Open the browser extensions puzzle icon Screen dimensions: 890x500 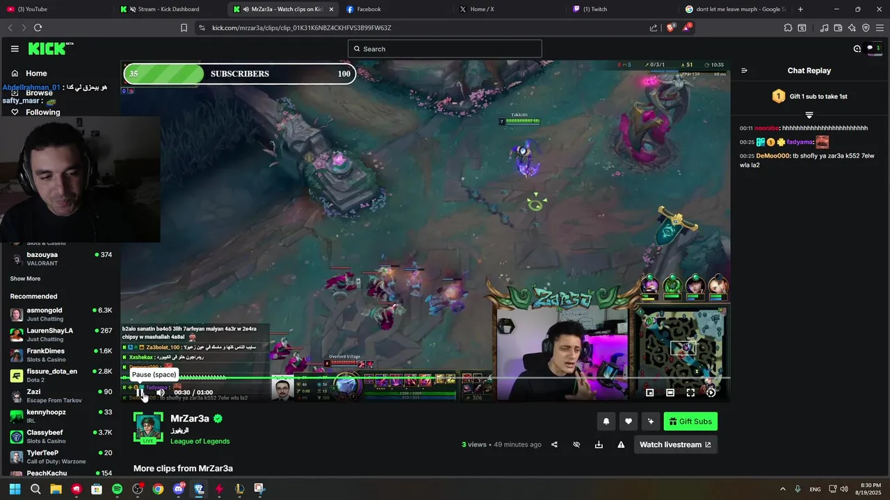(788, 28)
